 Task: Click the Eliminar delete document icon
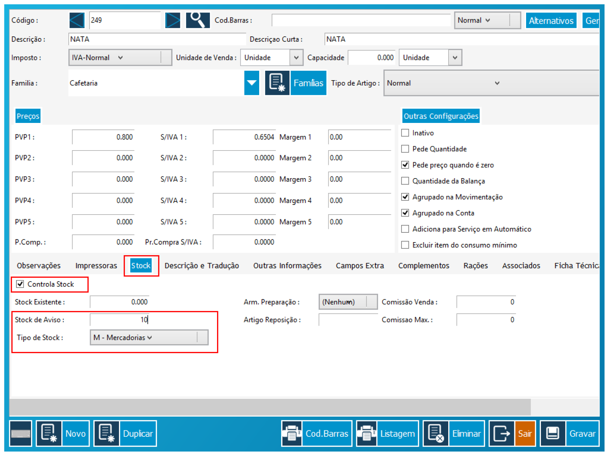435,433
